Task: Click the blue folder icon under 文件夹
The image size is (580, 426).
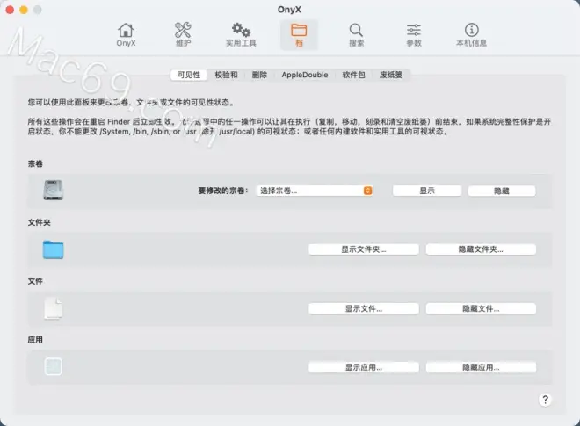Action: coord(54,249)
